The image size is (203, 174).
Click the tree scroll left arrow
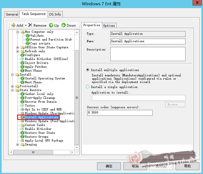pyautogui.click(x=11, y=152)
